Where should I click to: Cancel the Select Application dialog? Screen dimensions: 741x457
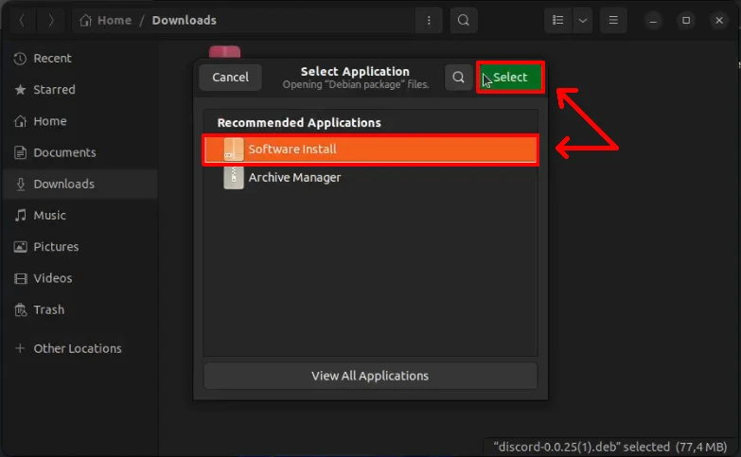click(x=230, y=77)
